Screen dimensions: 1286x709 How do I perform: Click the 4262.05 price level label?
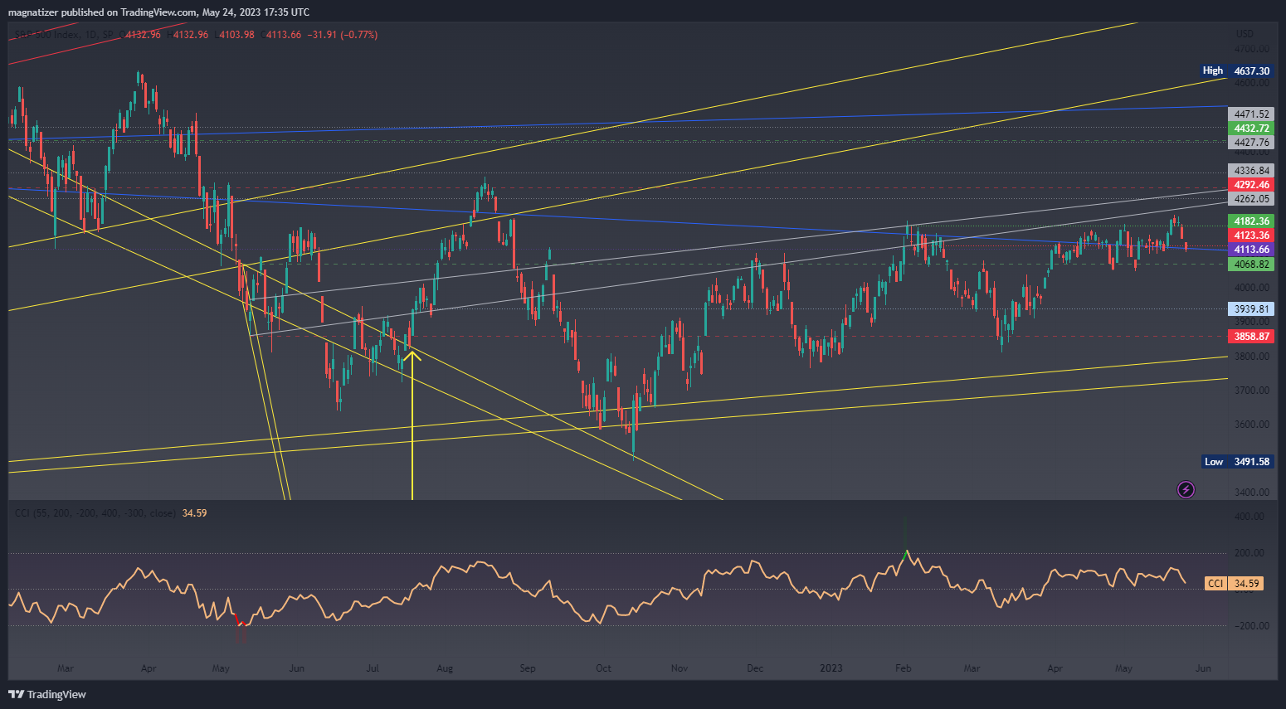pyautogui.click(x=1251, y=199)
